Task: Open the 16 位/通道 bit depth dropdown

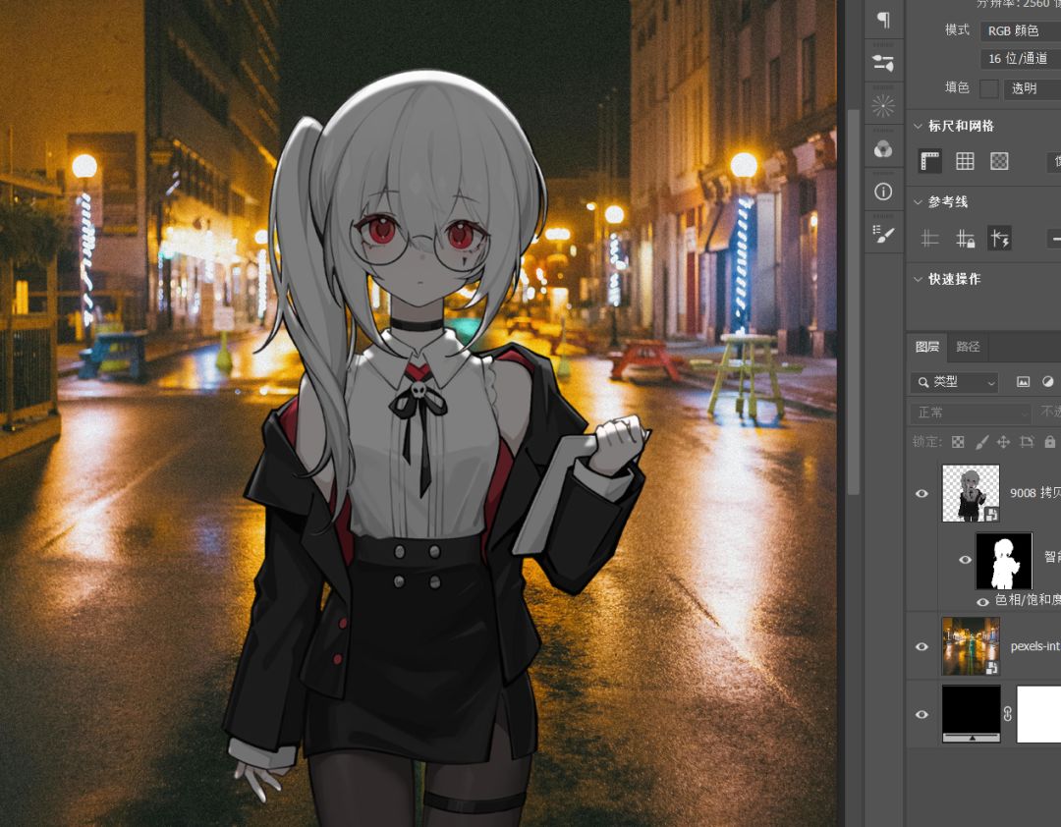Action: (x=1021, y=59)
